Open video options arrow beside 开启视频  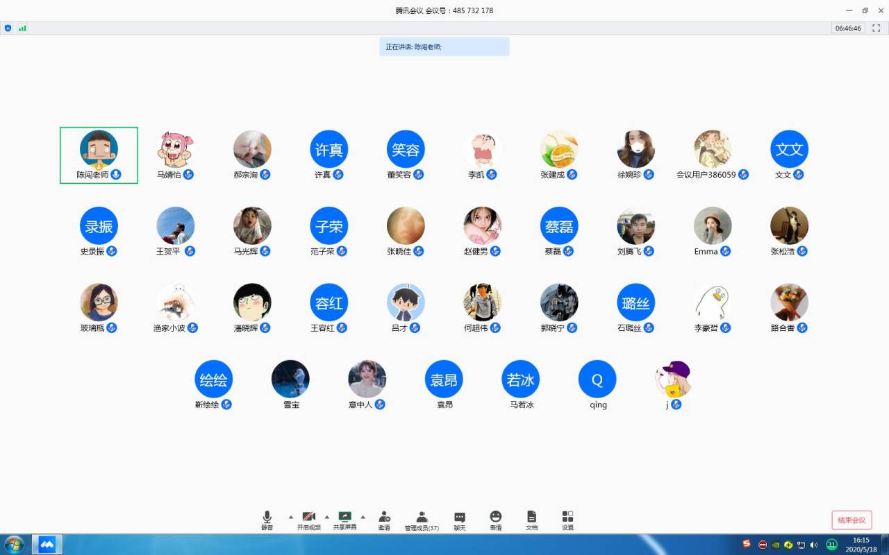pyautogui.click(x=327, y=517)
